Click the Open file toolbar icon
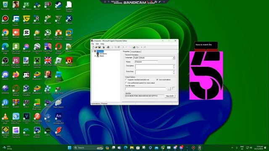 pyautogui.click(x=96, y=47)
